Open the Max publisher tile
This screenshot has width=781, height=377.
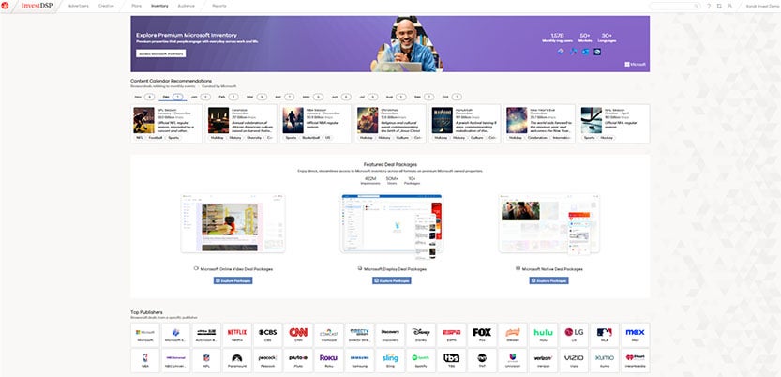(x=635, y=335)
